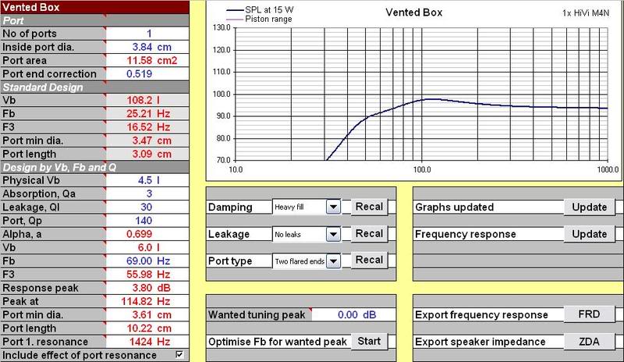Select the No of ports value cell
The width and height of the screenshot is (624, 362).
pos(147,34)
